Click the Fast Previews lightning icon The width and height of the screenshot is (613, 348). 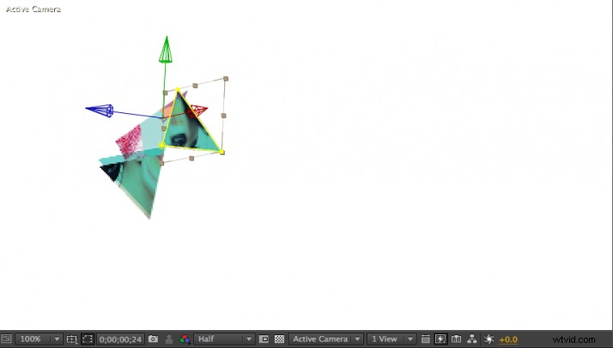(x=440, y=339)
